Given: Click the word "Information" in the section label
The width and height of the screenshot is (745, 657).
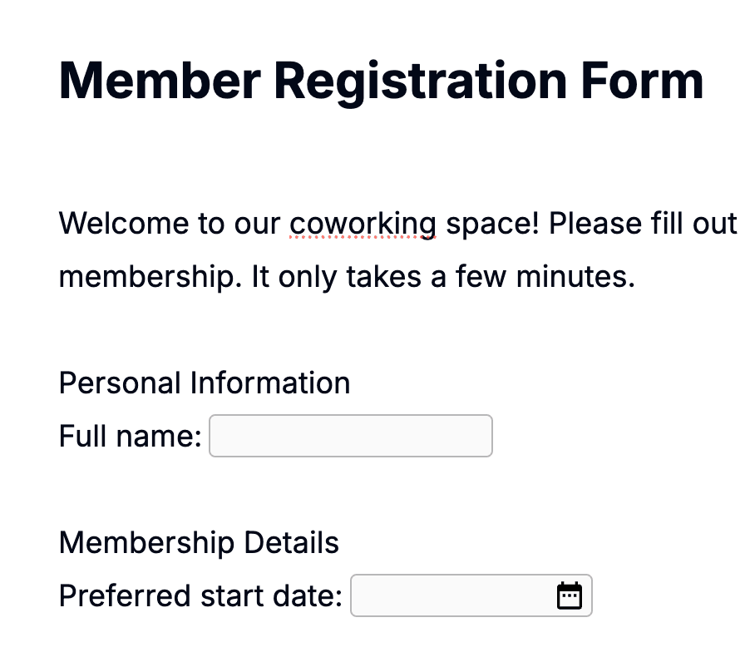Looking at the screenshot, I should (270, 383).
